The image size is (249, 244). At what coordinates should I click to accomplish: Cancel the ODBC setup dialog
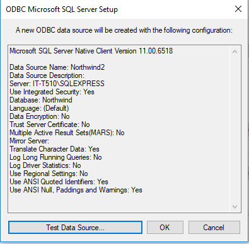(214, 228)
